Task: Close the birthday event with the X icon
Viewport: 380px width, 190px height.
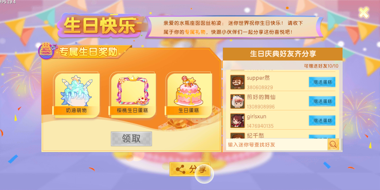Action: point(364,13)
